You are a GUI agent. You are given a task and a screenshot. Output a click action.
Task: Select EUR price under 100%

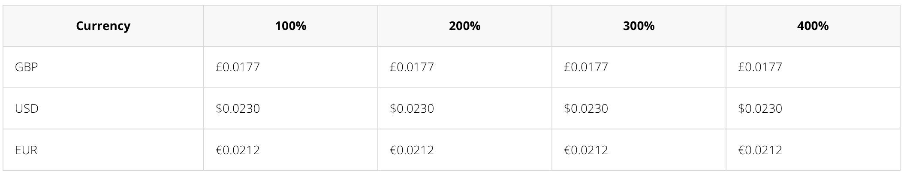coord(238,150)
